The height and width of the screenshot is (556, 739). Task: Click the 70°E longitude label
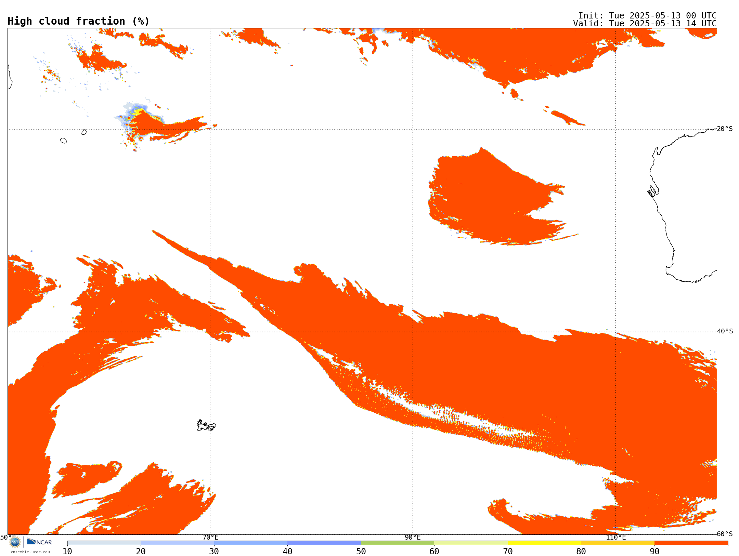click(210, 538)
